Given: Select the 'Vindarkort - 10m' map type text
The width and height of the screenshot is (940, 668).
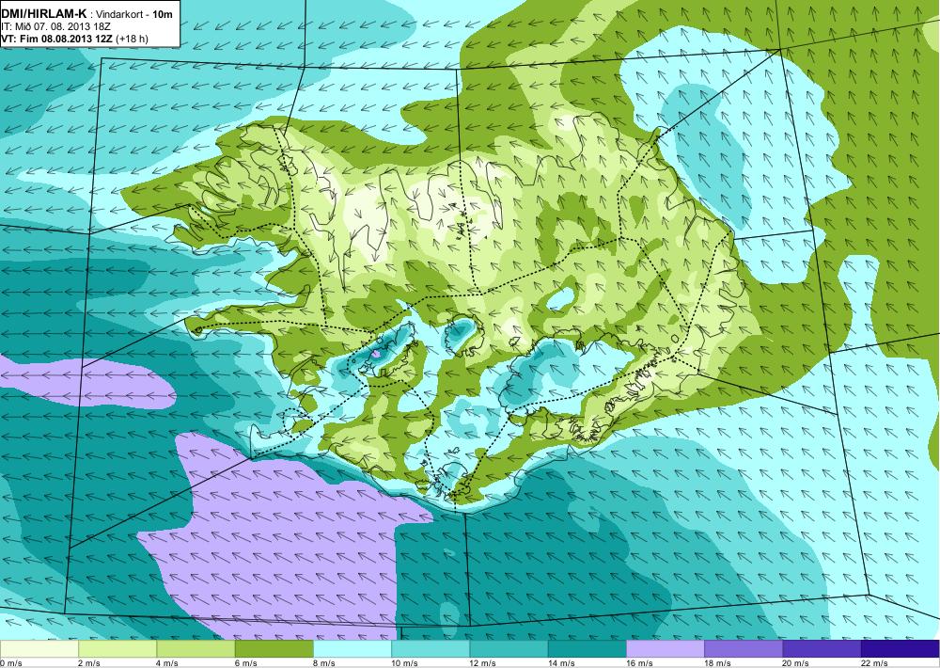Looking at the screenshot, I should point(134,14).
